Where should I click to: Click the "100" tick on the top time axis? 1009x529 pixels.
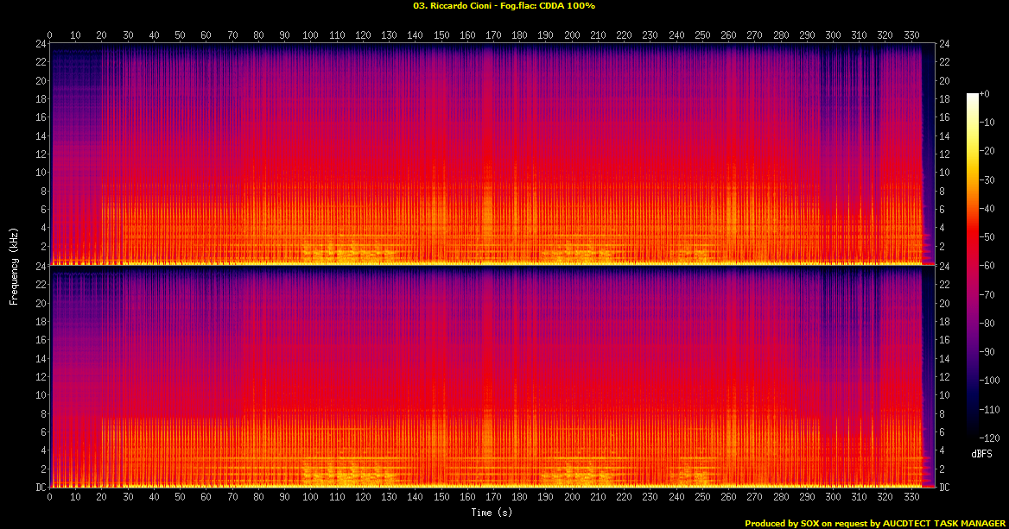coord(311,35)
